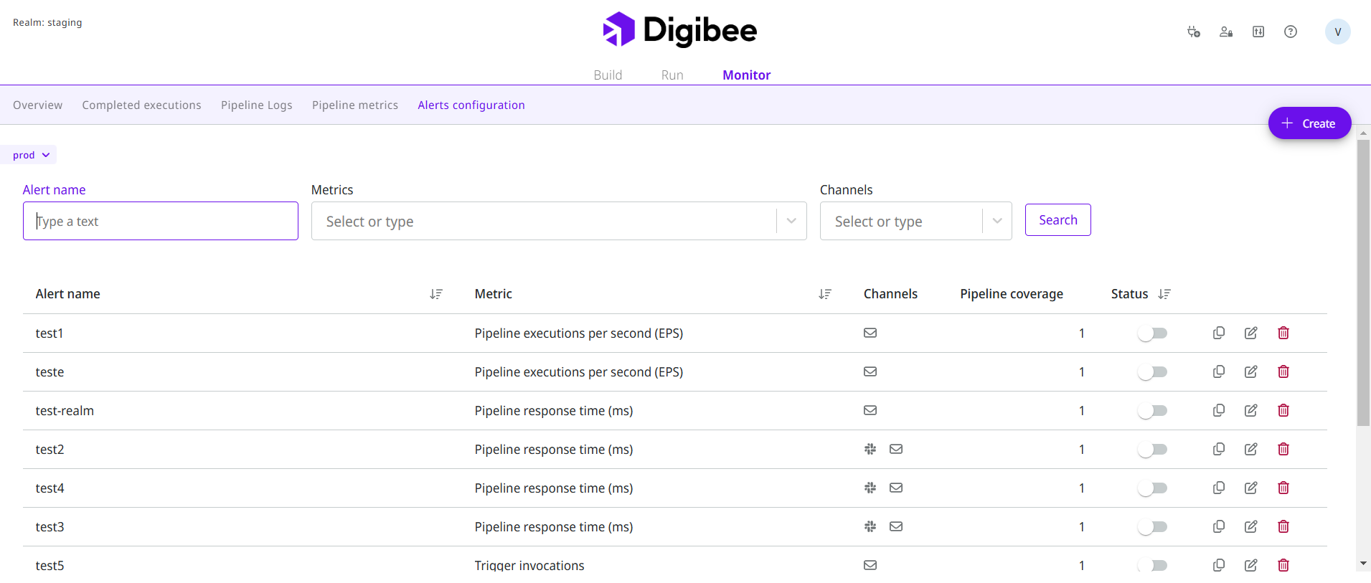Click the email channel icon for test4
Viewport: 1371px width, 583px height.
(895, 488)
